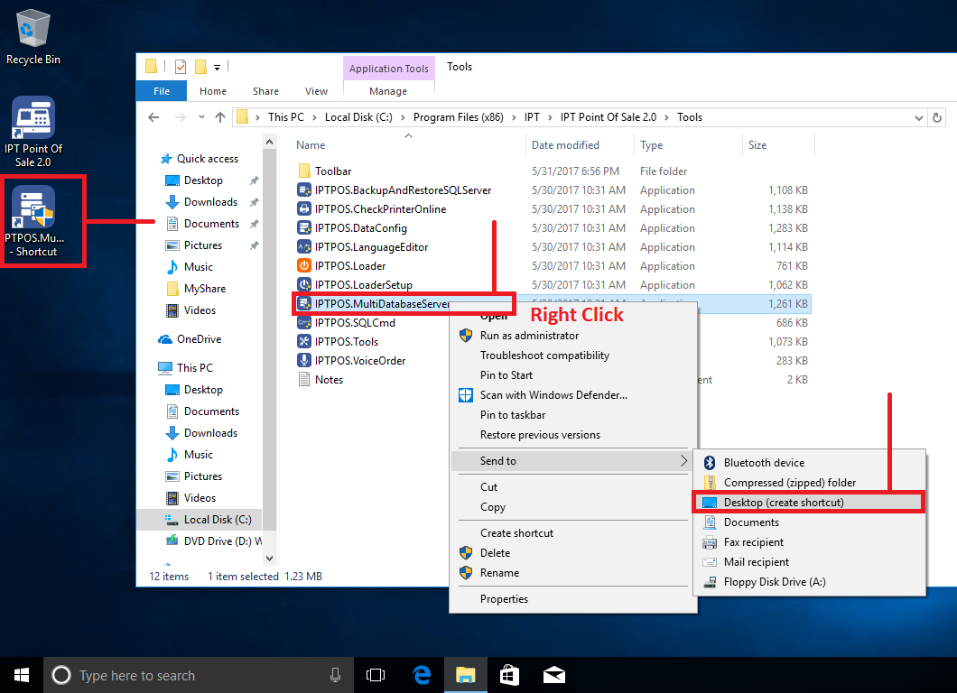Click IPTPOS.DataConfig application icon
The height and width of the screenshot is (693, 957).
(x=304, y=228)
